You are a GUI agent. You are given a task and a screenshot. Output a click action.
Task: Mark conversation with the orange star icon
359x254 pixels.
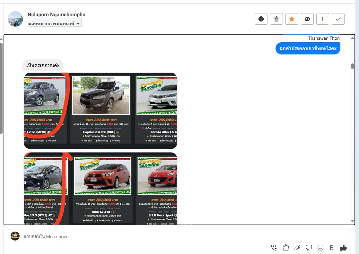click(292, 19)
